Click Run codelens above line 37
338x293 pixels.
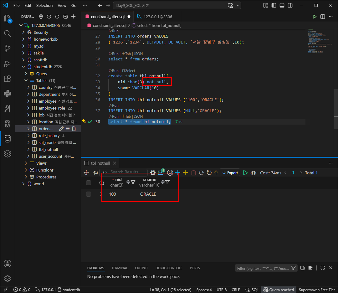(x=114, y=105)
